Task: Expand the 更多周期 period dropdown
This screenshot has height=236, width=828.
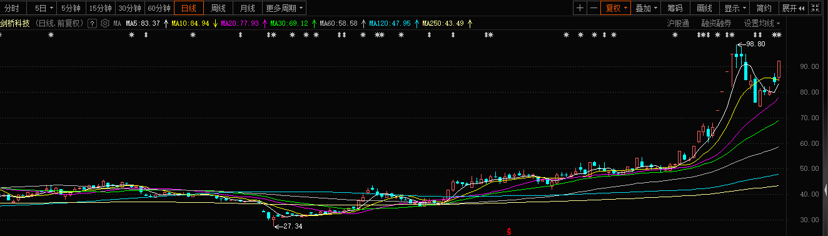Action: click(x=284, y=8)
